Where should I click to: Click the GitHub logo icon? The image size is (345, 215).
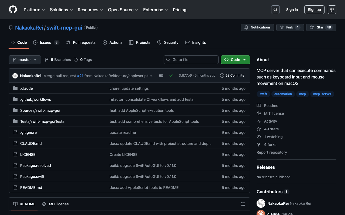click(x=13, y=10)
